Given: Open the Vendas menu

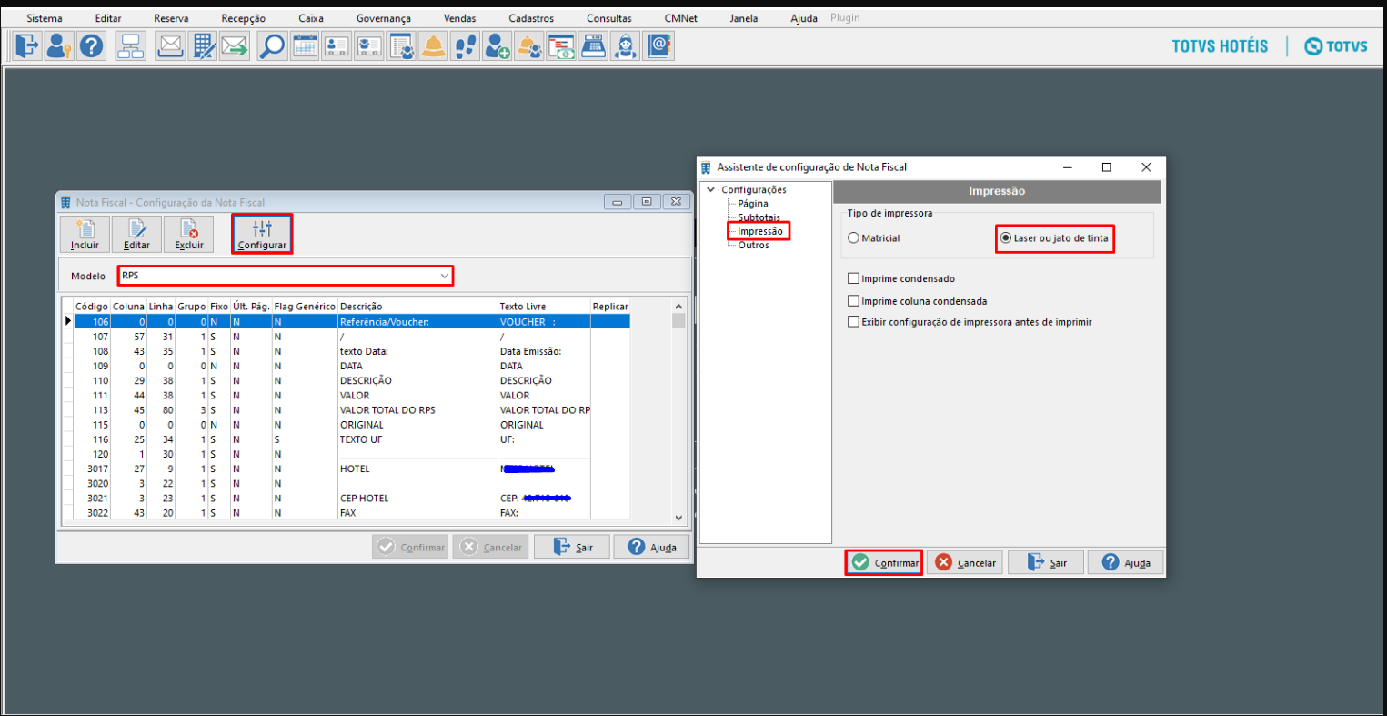Looking at the screenshot, I should [459, 18].
